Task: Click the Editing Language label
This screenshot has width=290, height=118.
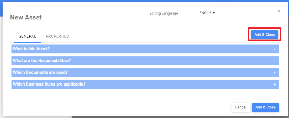Action: pos(164,13)
